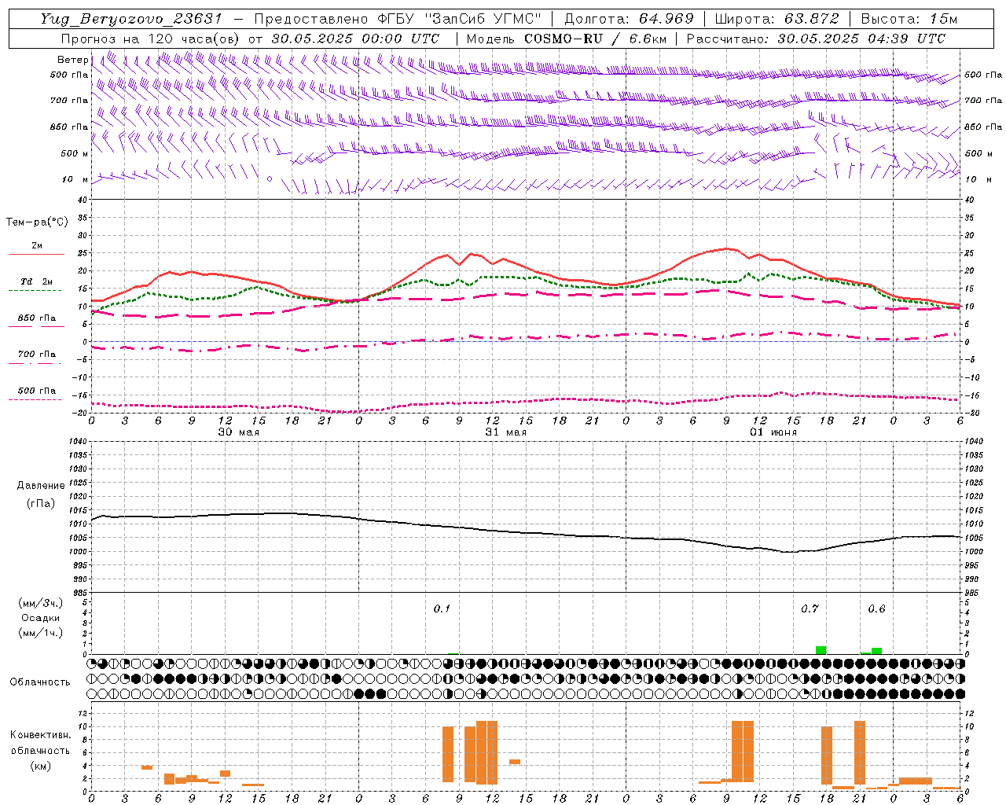This screenshot has width=1006, height=805.
Task: Select the text Предоставлено ФГБУ "ЗапСиб УГМС"
Action: click(x=398, y=19)
